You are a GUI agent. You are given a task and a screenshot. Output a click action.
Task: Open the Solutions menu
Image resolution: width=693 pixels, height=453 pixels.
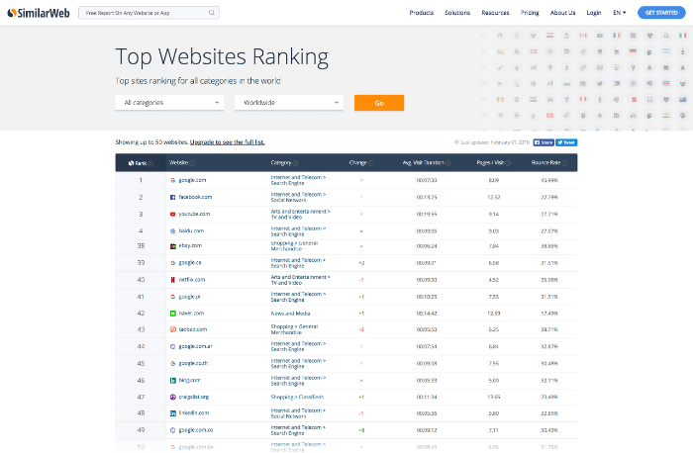coord(457,13)
